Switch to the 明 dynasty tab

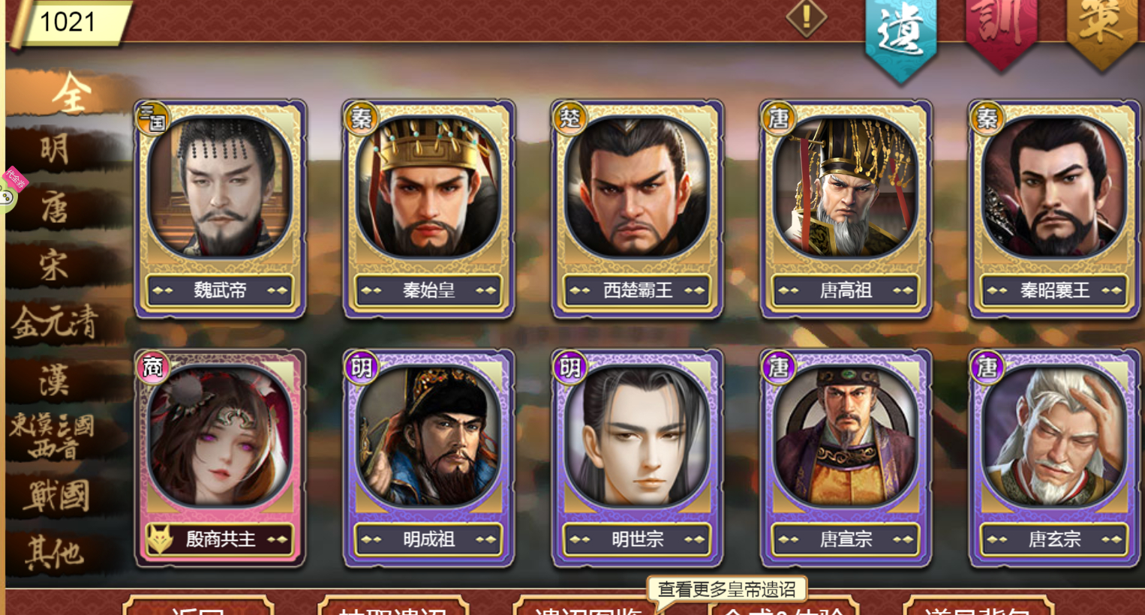(x=56, y=148)
